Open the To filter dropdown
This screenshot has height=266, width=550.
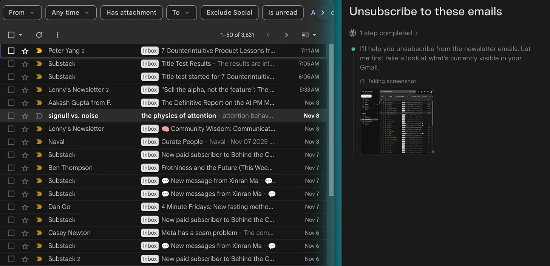(181, 12)
